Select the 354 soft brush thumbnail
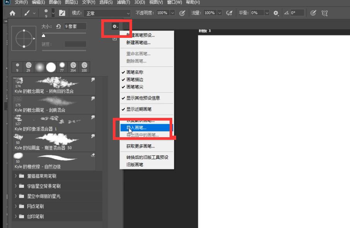 [74, 66]
